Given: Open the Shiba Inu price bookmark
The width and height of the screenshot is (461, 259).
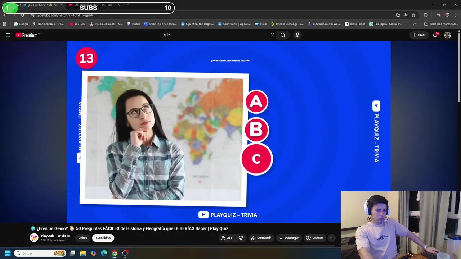Looking at the screenshot, I should click(160, 24).
